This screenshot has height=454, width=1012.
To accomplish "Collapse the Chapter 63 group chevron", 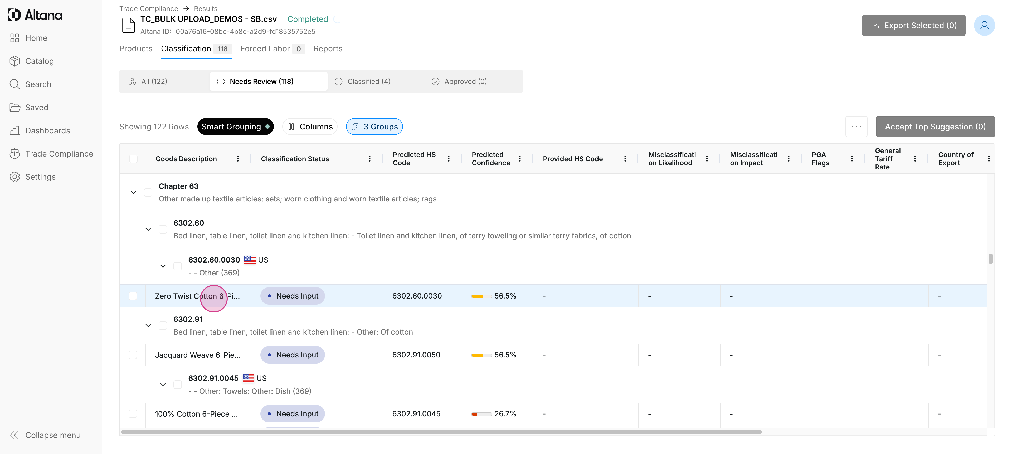I will point(134,193).
